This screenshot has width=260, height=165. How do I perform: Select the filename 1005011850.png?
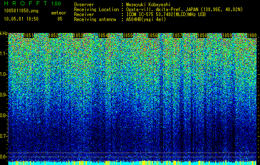click(21, 11)
